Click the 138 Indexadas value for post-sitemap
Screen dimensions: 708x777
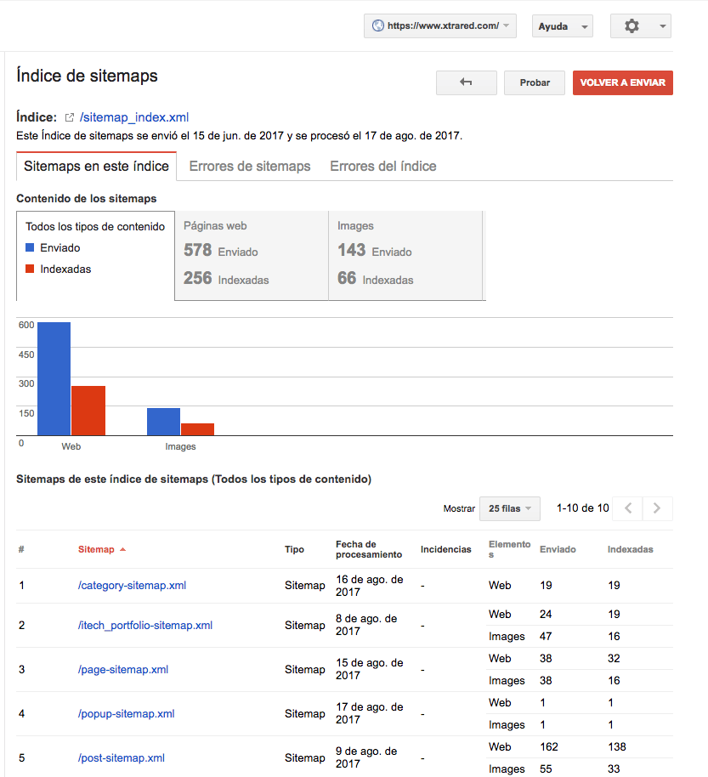click(617, 746)
